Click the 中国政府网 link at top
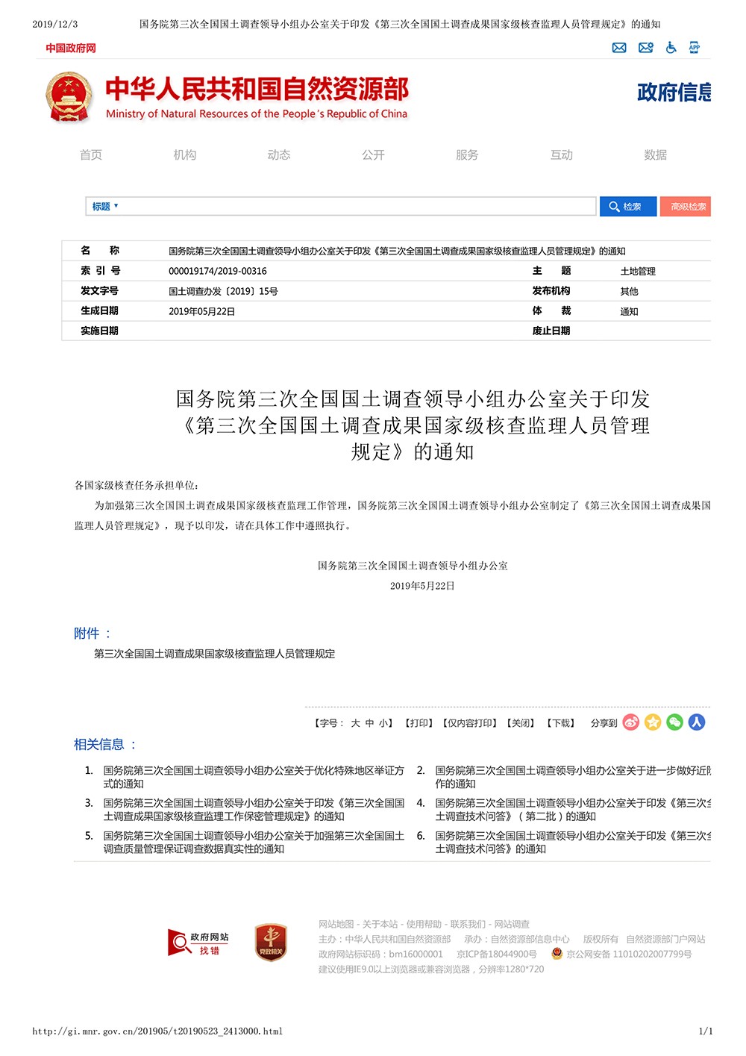The height and width of the screenshot is (1056, 746). (x=71, y=48)
